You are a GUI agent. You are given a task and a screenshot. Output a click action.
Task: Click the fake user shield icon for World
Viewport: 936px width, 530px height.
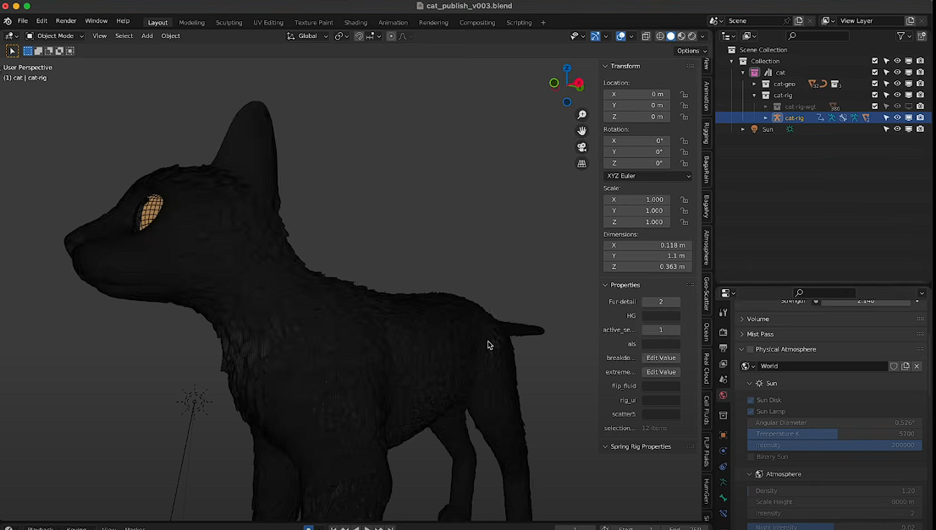(894, 366)
